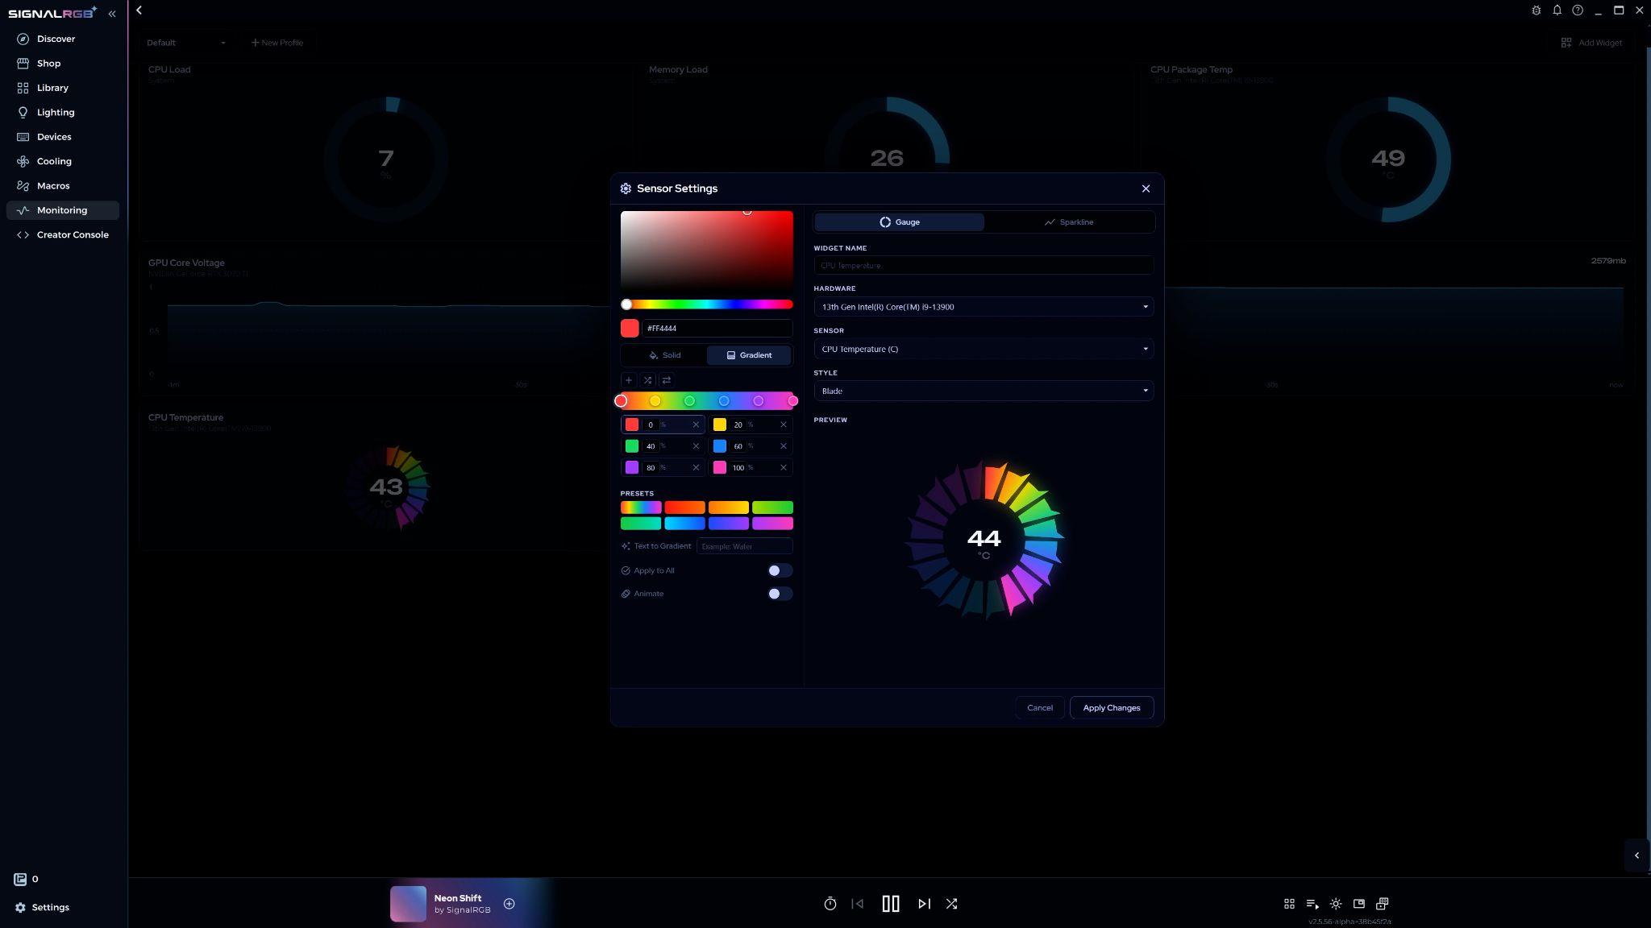Open the sleep timer icon in player
Screen dimensions: 1651x928
(830, 904)
